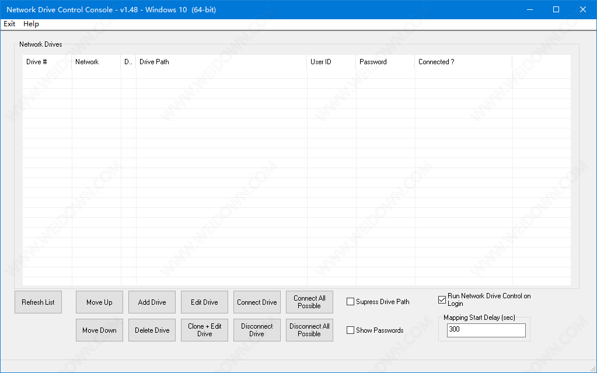Enable the Supress Drive Path checkbox
The image size is (597, 373).
coord(350,302)
